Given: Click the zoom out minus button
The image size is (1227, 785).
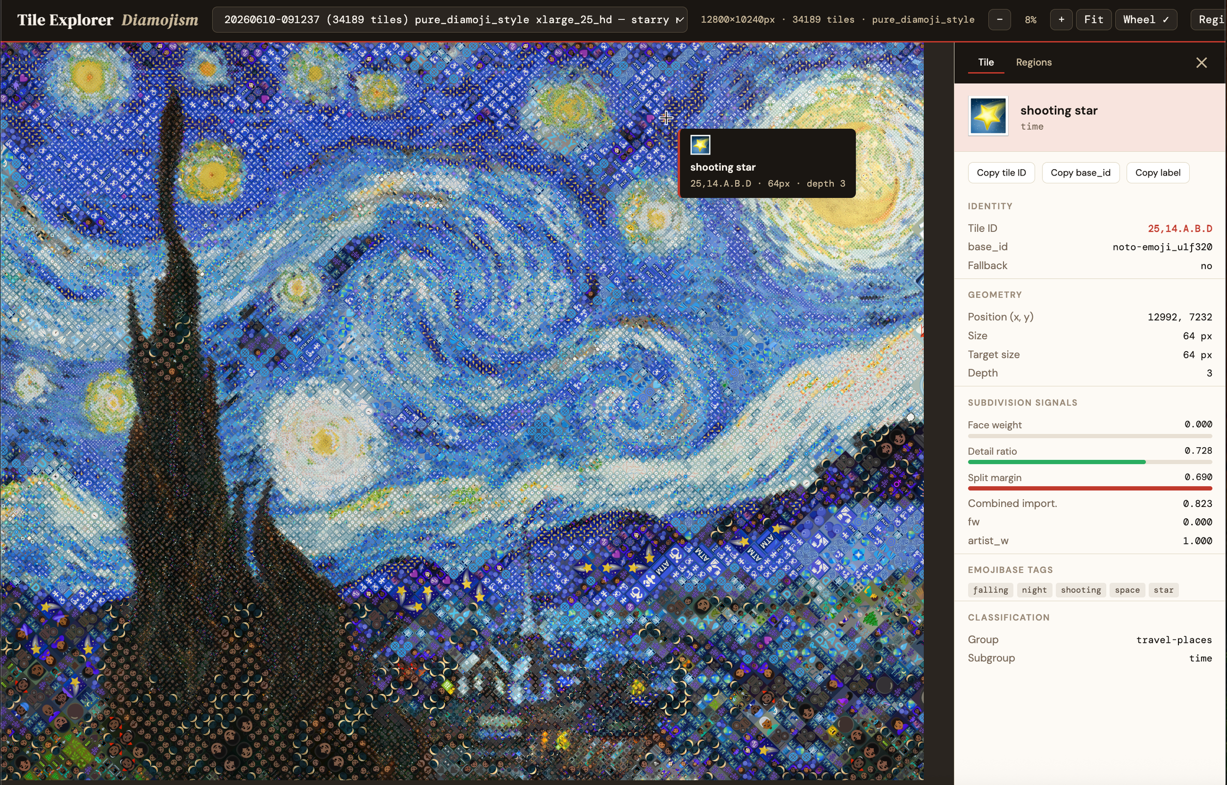Looking at the screenshot, I should pos(999,20).
